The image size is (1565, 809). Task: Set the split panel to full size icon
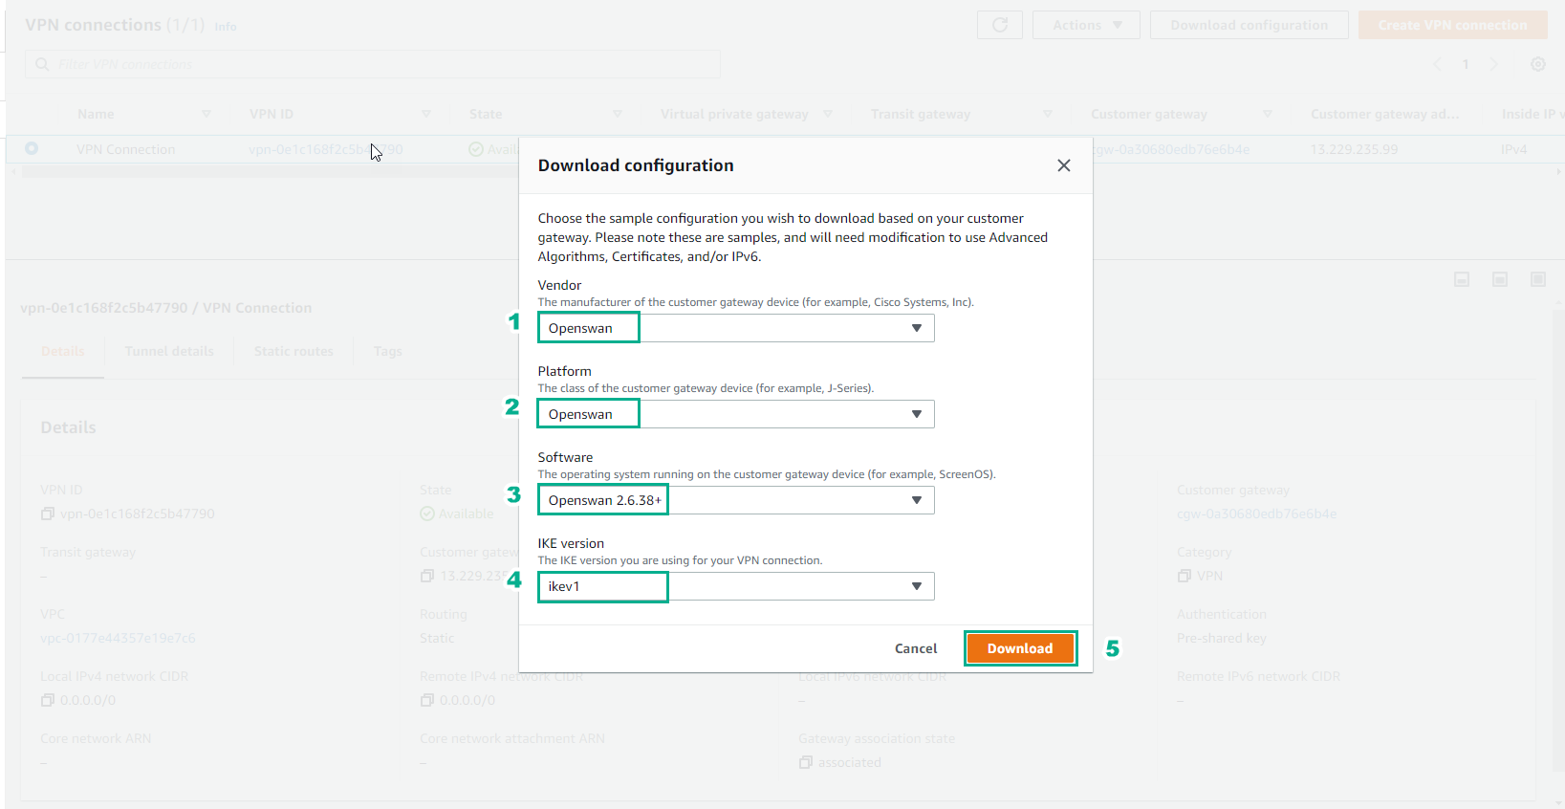[x=1538, y=279]
